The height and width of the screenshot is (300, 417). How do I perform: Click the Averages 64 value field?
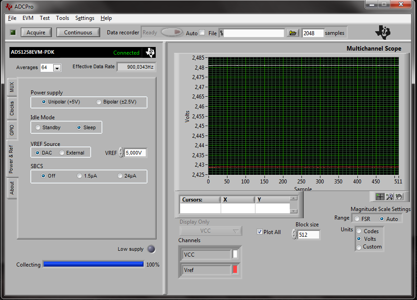point(47,68)
